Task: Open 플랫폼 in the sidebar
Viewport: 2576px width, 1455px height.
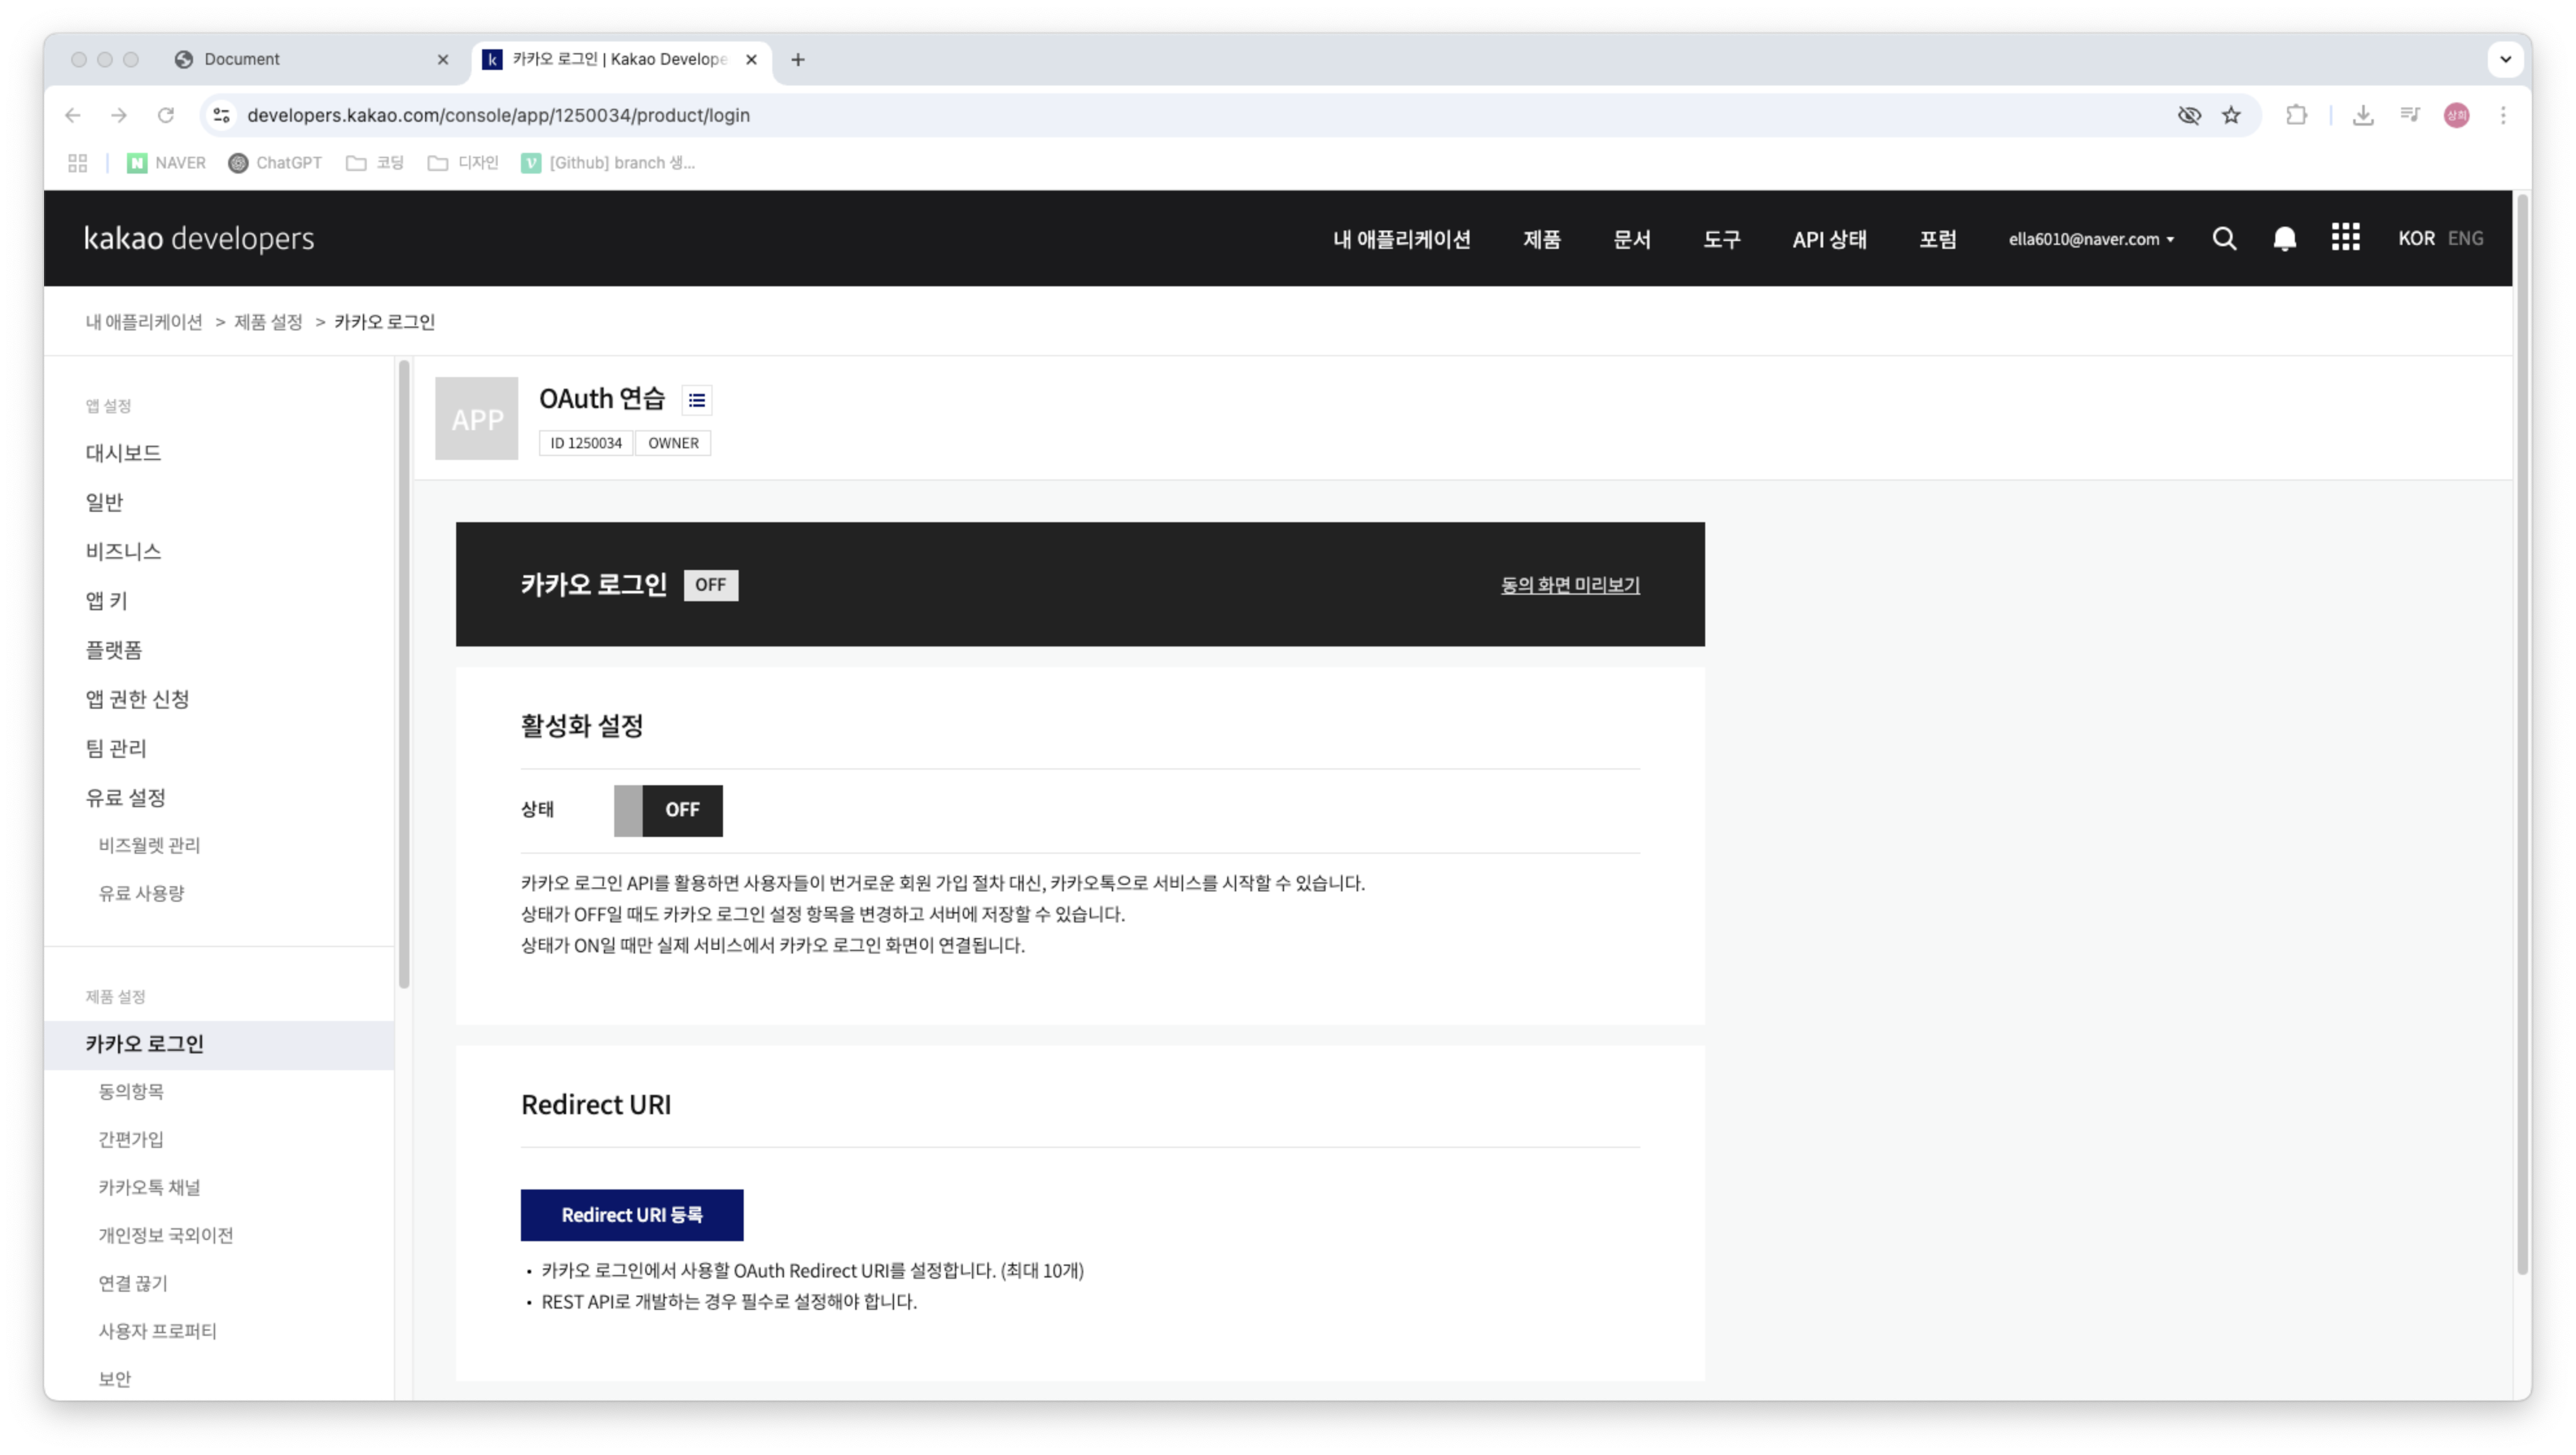Action: [113, 650]
